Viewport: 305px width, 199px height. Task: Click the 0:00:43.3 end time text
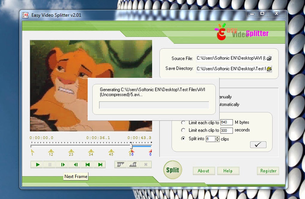tap(139, 138)
